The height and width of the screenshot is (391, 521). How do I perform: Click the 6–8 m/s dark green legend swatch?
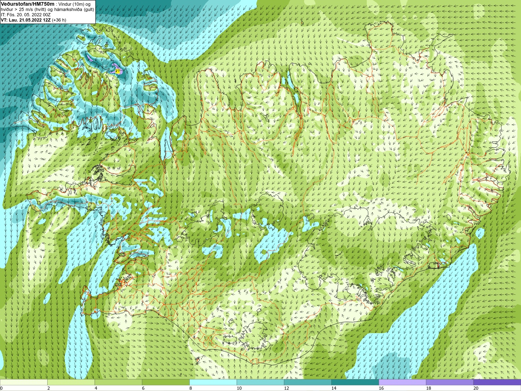(x=166, y=382)
